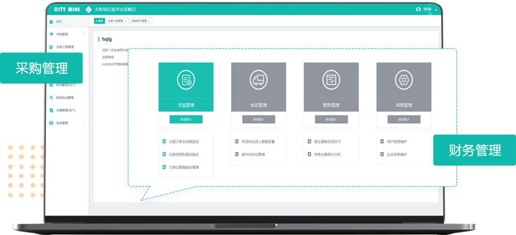Click the user avatar icon in header
The height and width of the screenshot is (235, 516).
(419, 9)
